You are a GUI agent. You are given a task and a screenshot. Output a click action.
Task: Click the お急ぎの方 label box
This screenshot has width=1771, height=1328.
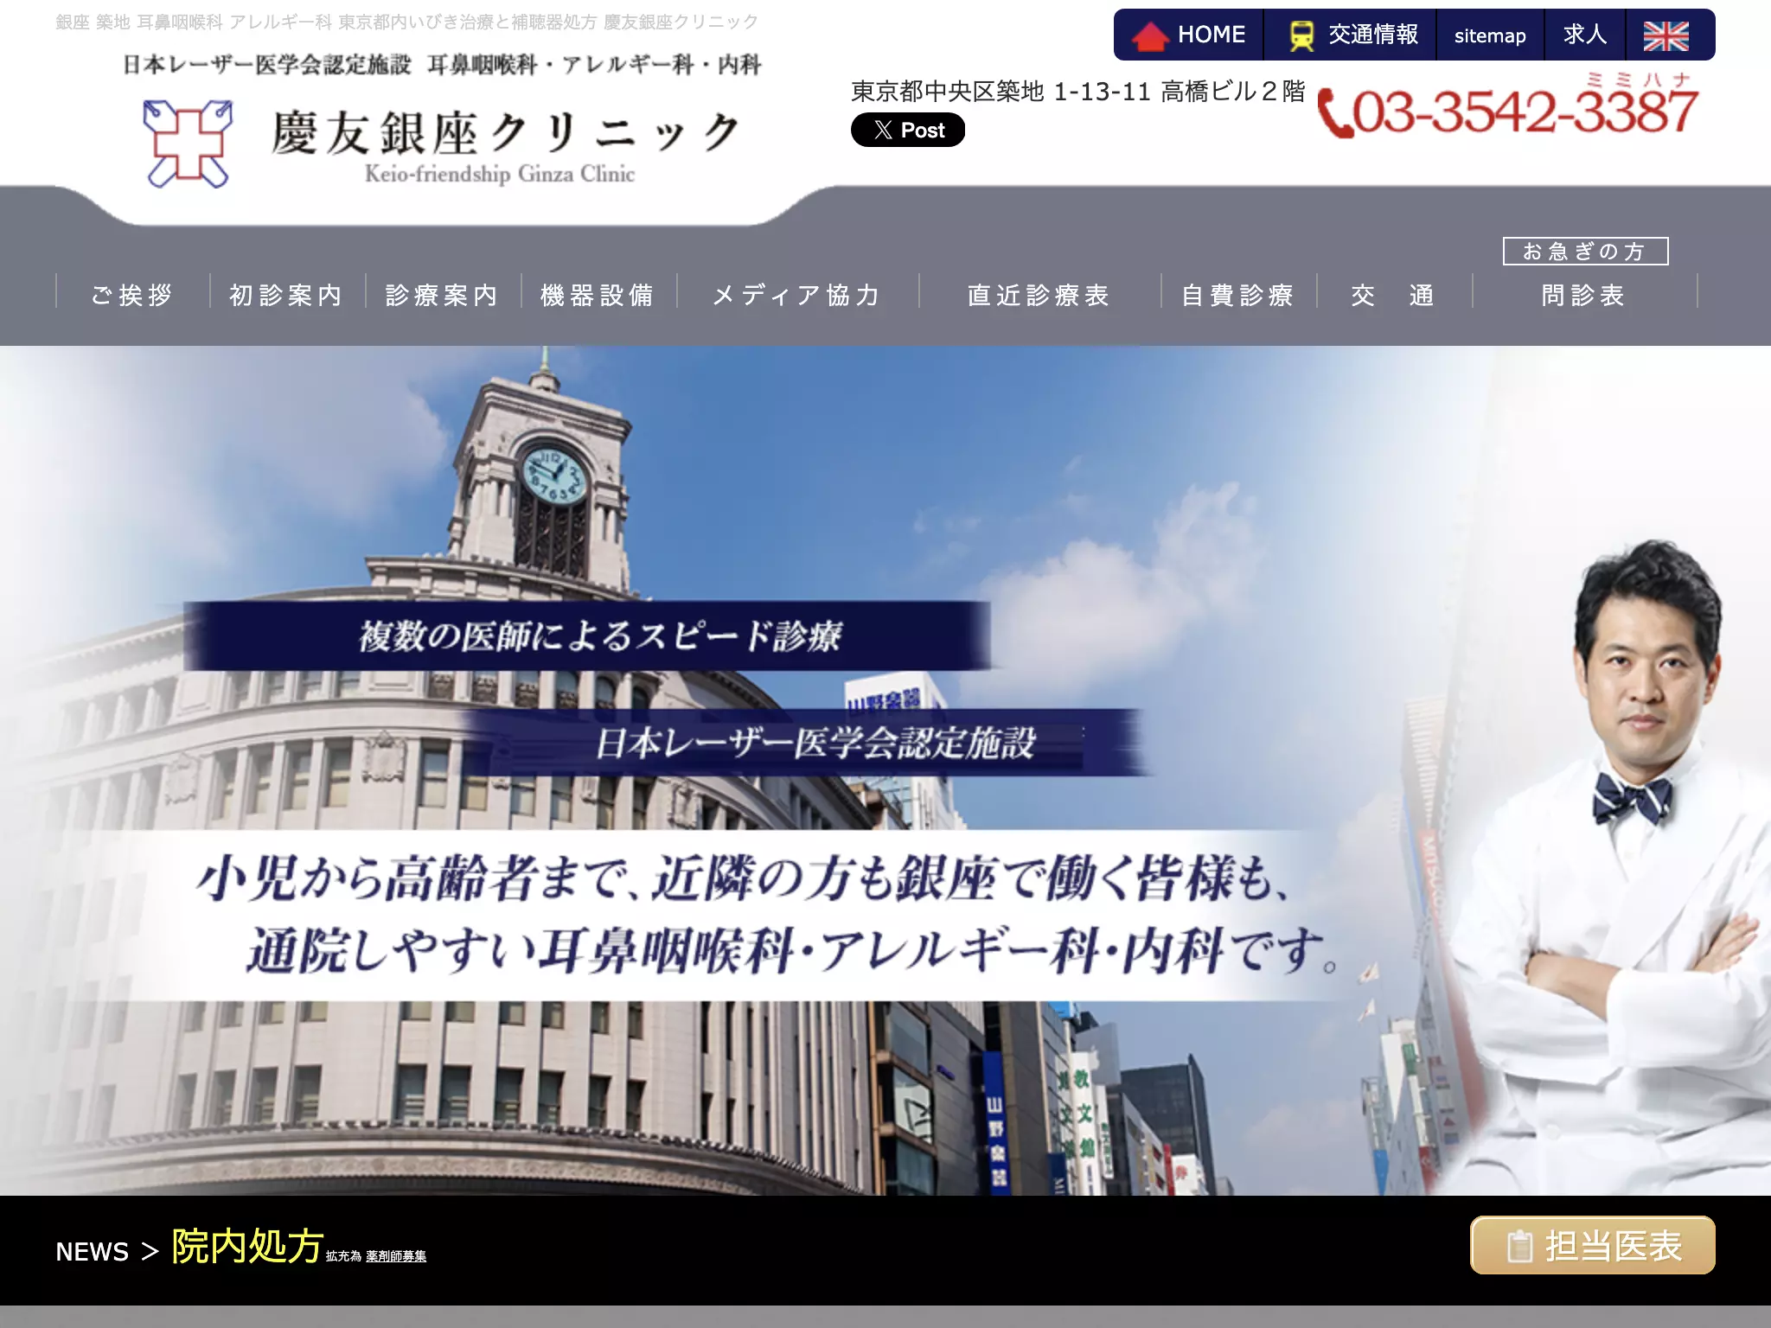[1585, 251]
